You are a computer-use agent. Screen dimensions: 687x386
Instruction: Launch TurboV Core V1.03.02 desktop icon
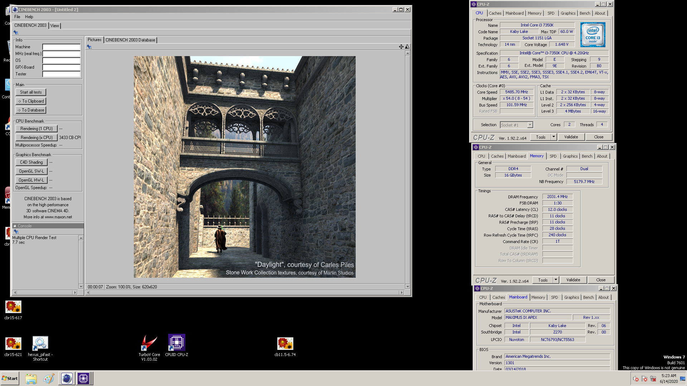149,348
